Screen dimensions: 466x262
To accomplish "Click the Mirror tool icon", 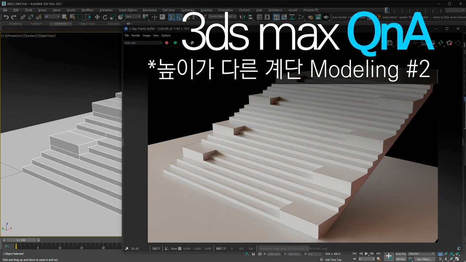I will tap(242, 17).
